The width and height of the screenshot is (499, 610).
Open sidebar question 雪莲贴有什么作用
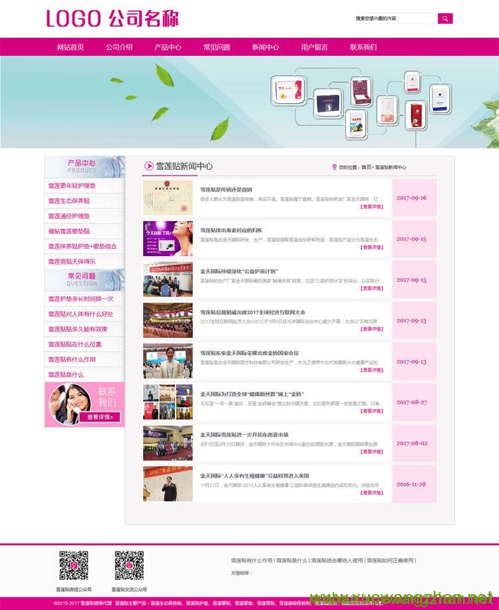(71, 360)
